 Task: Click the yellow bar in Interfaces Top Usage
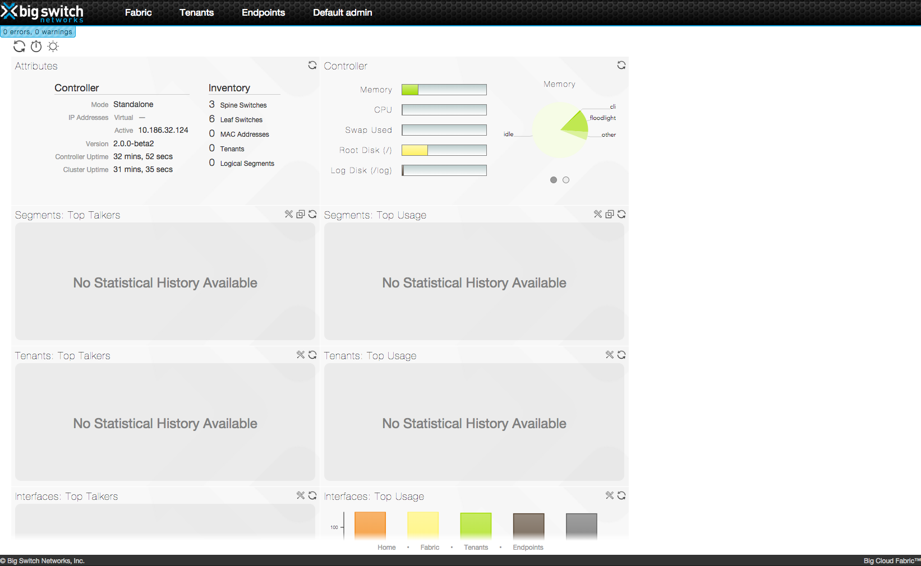(x=423, y=526)
